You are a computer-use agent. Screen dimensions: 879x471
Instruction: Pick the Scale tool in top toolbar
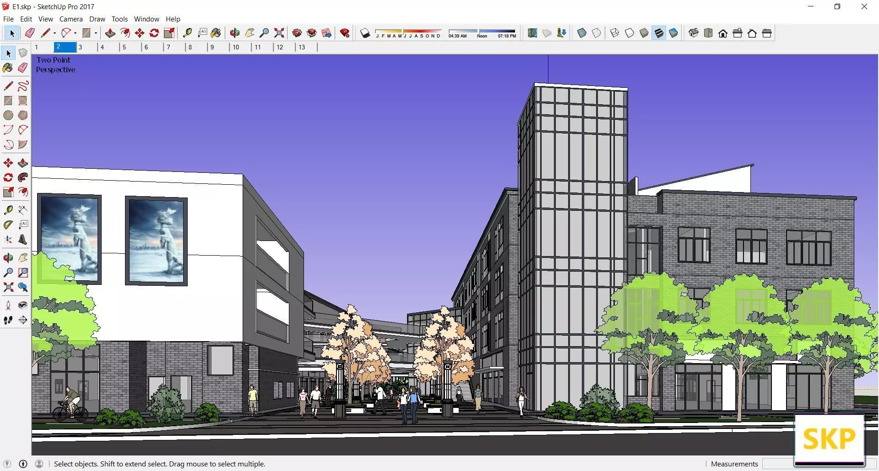169,33
